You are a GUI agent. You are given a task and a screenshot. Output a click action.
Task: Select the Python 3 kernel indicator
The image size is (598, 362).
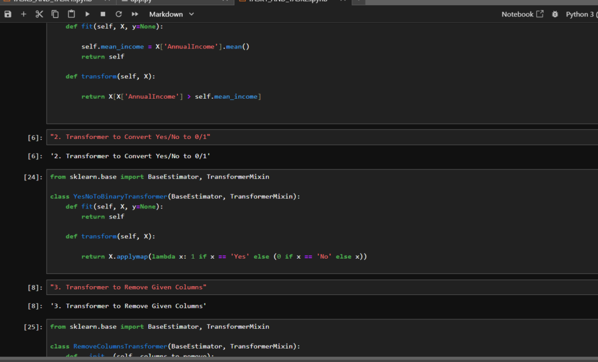click(582, 14)
